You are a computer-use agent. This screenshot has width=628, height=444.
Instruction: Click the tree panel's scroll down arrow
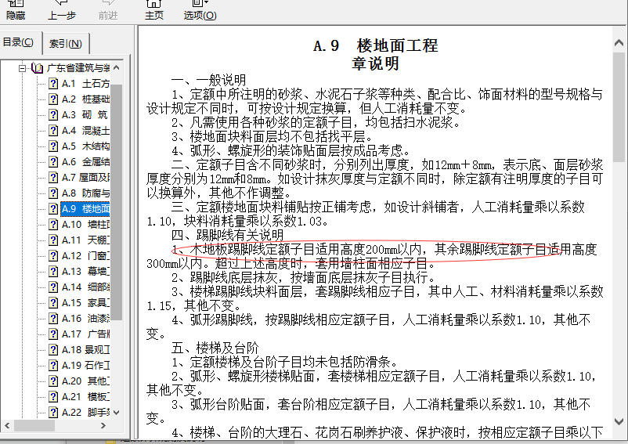(117, 412)
